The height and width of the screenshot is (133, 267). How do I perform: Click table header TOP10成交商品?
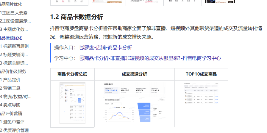pyautogui.click(x=201, y=74)
